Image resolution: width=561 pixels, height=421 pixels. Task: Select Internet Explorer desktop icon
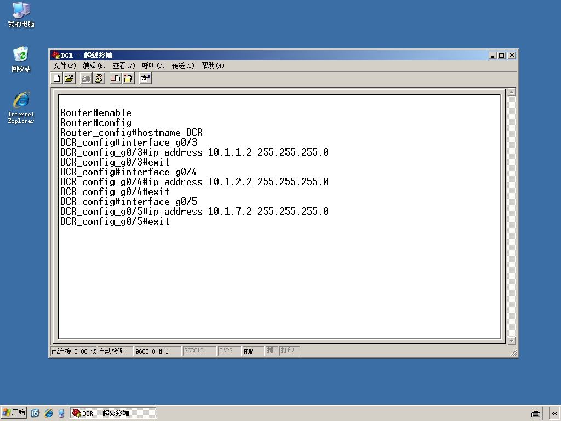pos(21,107)
